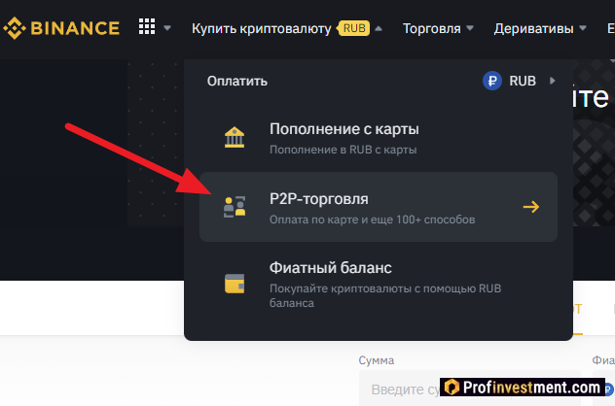Click the wallet icon for Фиатный баланс
Screen dimensions: 615x406
(235, 284)
